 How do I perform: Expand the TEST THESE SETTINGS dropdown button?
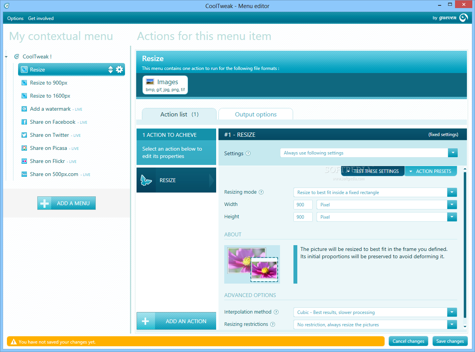[x=373, y=171]
